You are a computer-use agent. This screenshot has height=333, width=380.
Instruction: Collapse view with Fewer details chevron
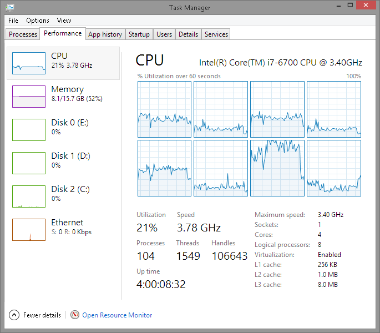point(14,315)
